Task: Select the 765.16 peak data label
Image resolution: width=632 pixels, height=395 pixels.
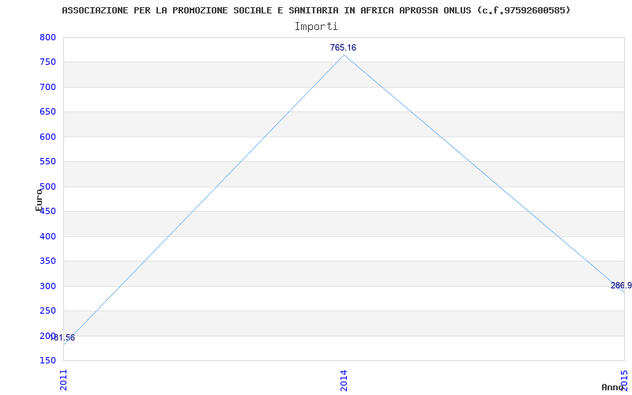Action: point(343,47)
